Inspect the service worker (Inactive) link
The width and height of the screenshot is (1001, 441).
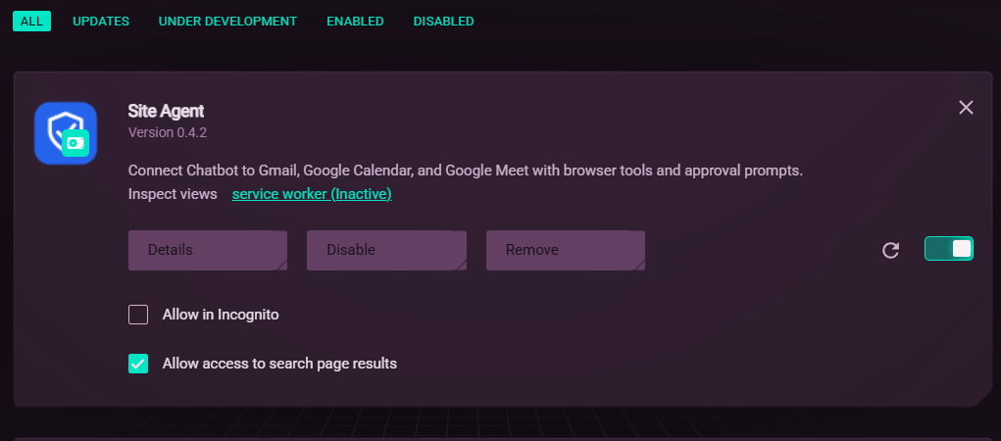(312, 194)
